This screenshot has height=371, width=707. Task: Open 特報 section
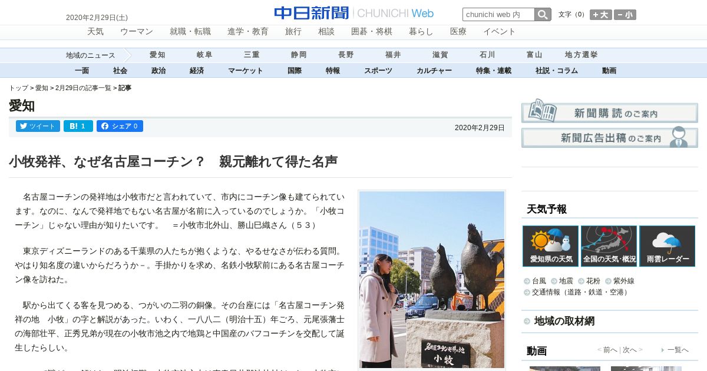333,71
